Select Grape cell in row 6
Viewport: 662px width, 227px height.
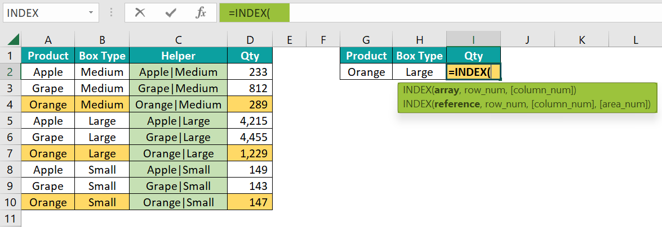(48, 137)
